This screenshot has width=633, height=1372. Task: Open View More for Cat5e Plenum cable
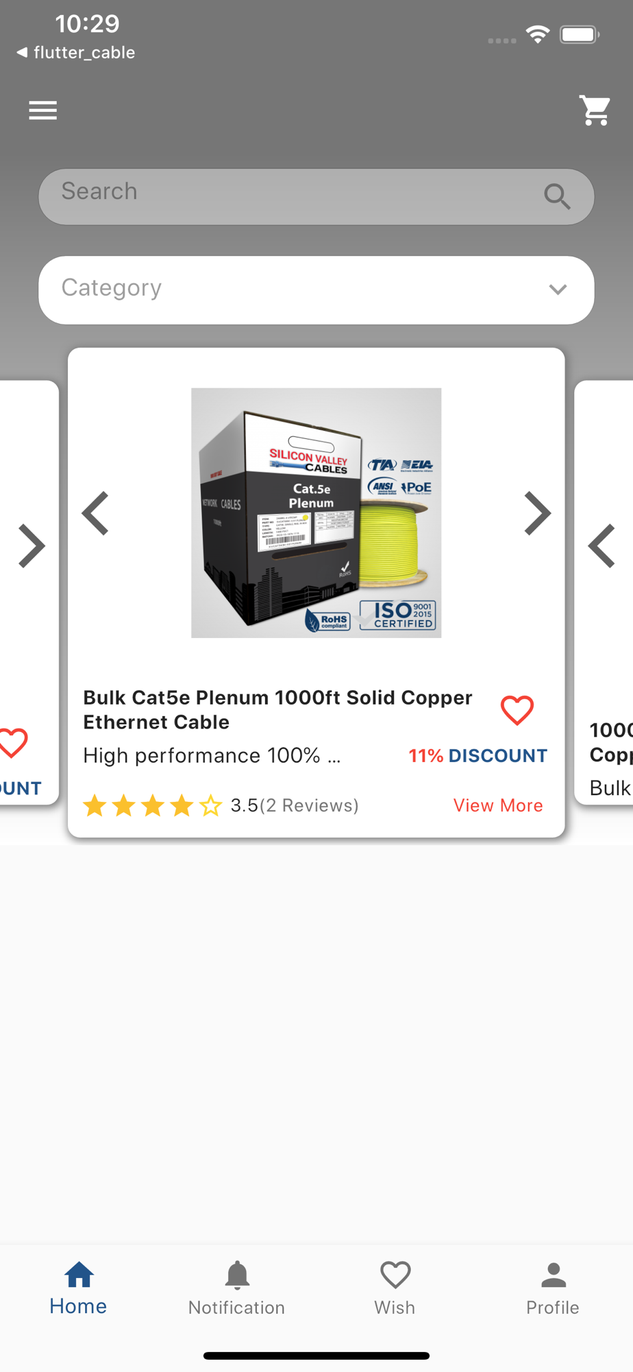(498, 805)
